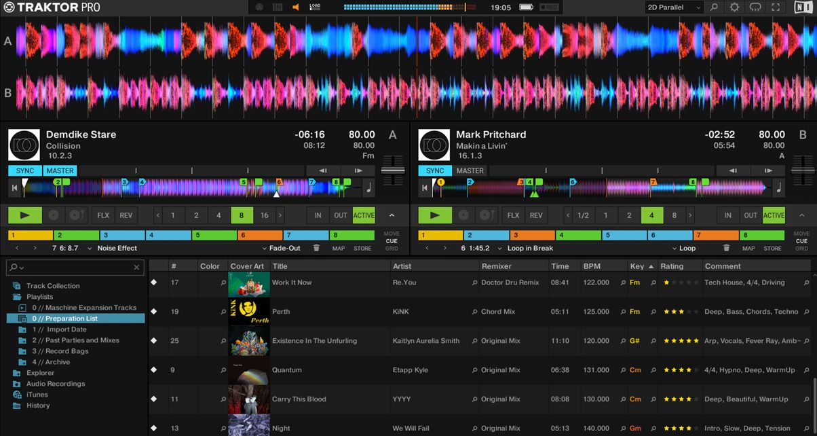The image size is (817, 436).
Task: Toggle SYNC on Deck A
Action: coord(25,170)
